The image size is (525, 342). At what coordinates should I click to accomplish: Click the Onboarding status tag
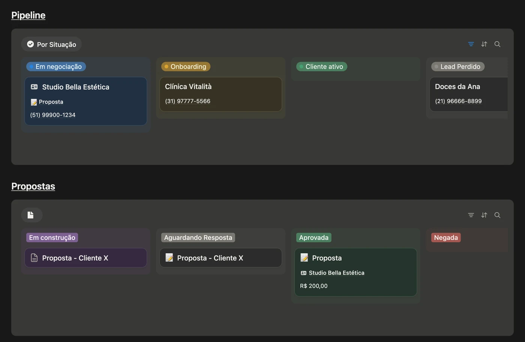tap(186, 66)
